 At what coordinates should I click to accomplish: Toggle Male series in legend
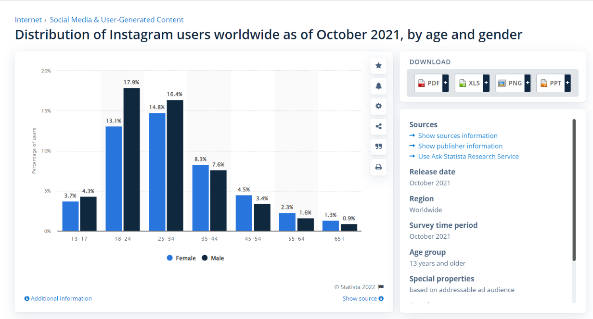[x=213, y=258]
